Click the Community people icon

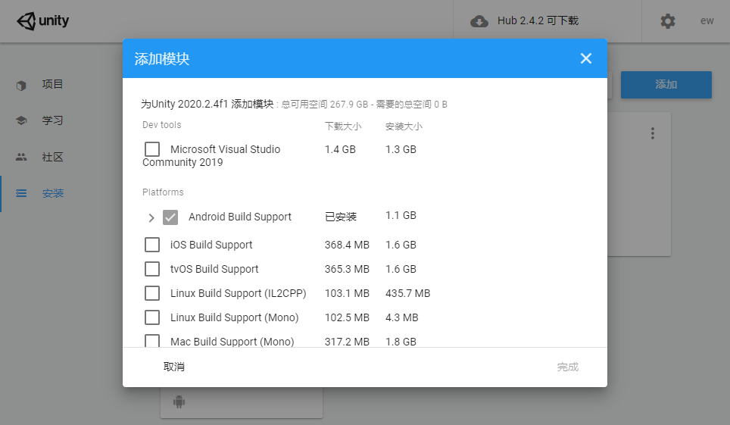point(21,157)
